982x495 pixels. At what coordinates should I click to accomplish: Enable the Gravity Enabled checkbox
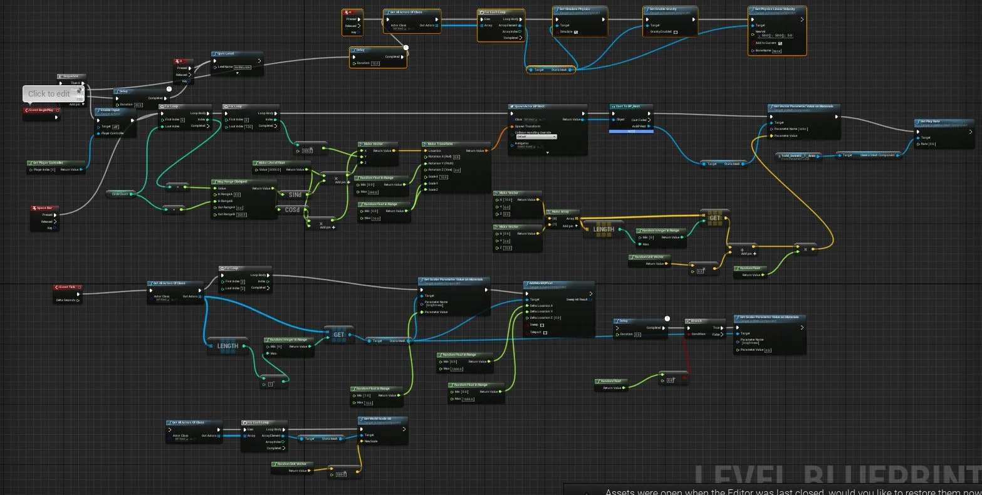tap(675, 32)
